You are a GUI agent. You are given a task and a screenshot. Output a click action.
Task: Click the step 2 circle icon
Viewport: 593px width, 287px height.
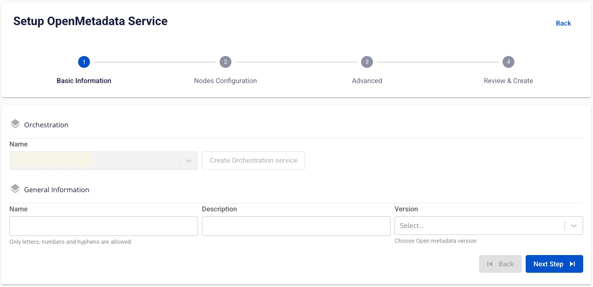coord(226,62)
